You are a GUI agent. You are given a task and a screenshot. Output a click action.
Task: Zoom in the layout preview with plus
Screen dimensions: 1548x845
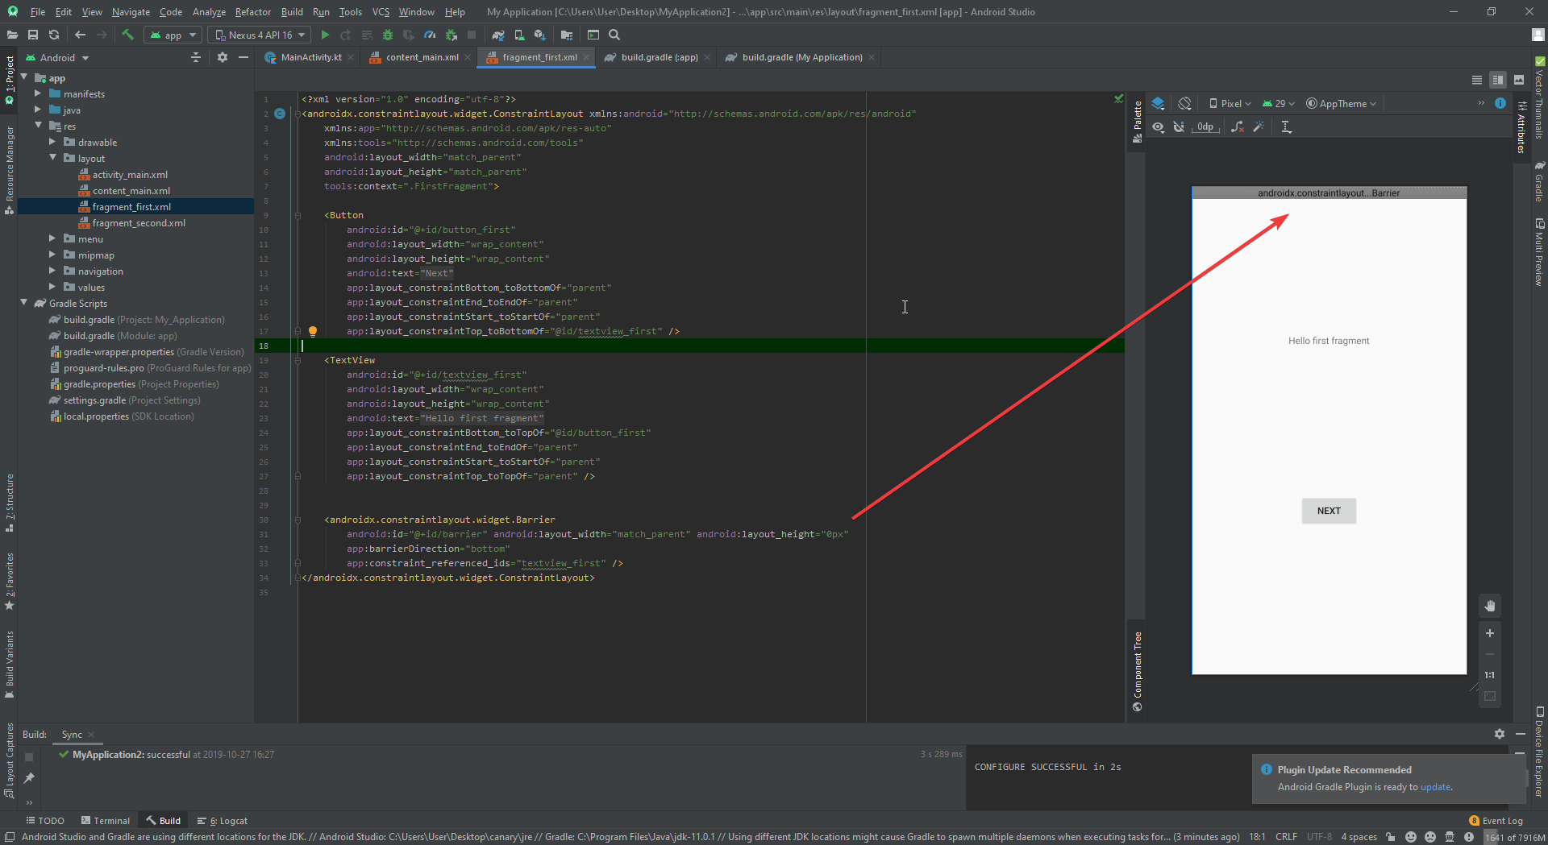[x=1490, y=633]
